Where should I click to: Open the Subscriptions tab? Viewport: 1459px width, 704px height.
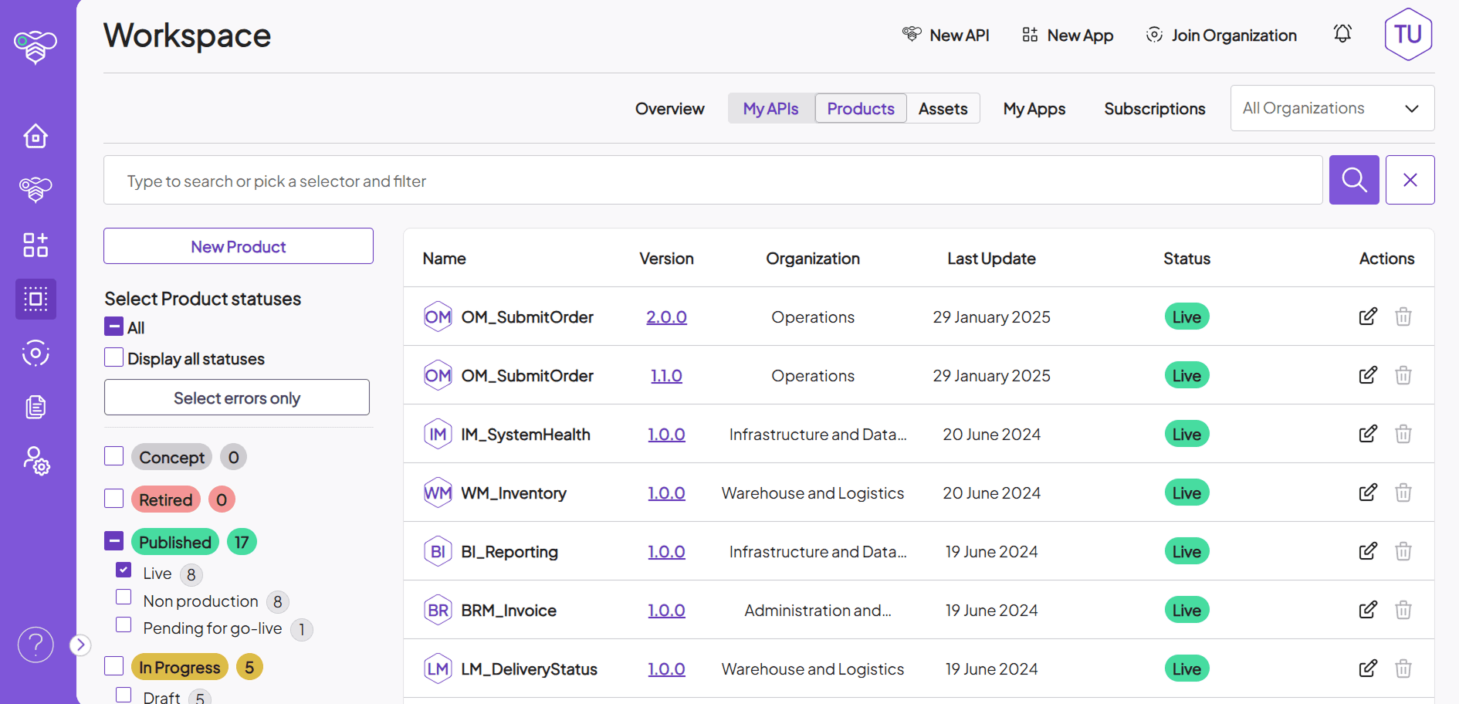(1155, 108)
